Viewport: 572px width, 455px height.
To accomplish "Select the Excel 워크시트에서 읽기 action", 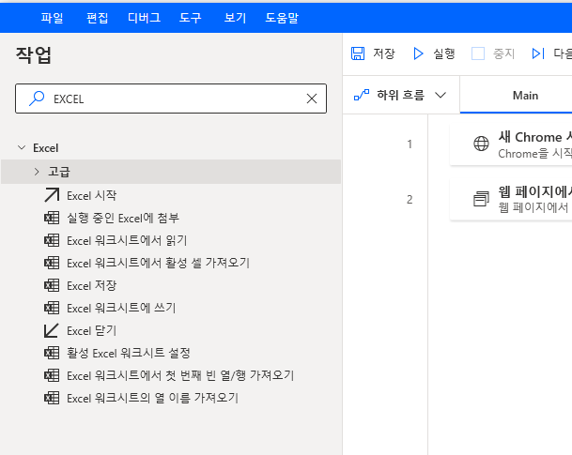I will tap(127, 240).
